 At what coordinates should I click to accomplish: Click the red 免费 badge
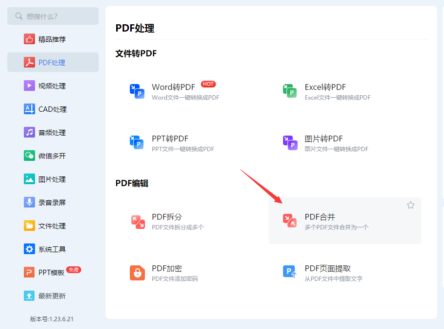[73, 270]
